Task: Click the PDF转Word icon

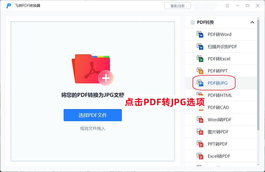Action: [x=200, y=34]
